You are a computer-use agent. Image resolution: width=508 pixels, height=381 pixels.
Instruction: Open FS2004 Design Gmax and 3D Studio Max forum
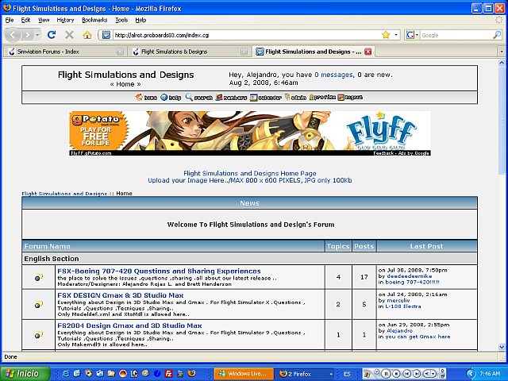point(129,325)
